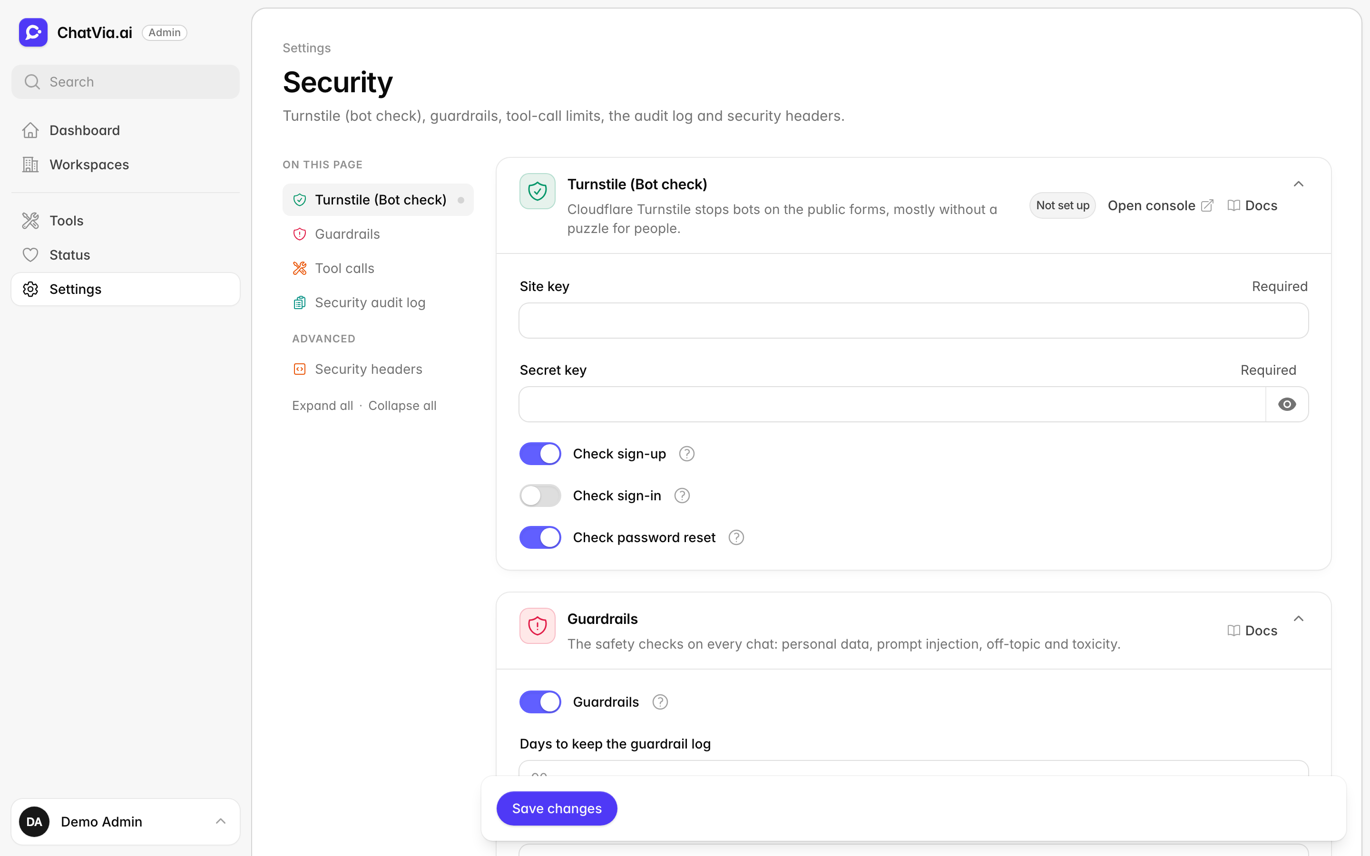Image resolution: width=1370 pixels, height=856 pixels.
Task: Click help icon beside Guardrails toggle
Action: pos(660,702)
